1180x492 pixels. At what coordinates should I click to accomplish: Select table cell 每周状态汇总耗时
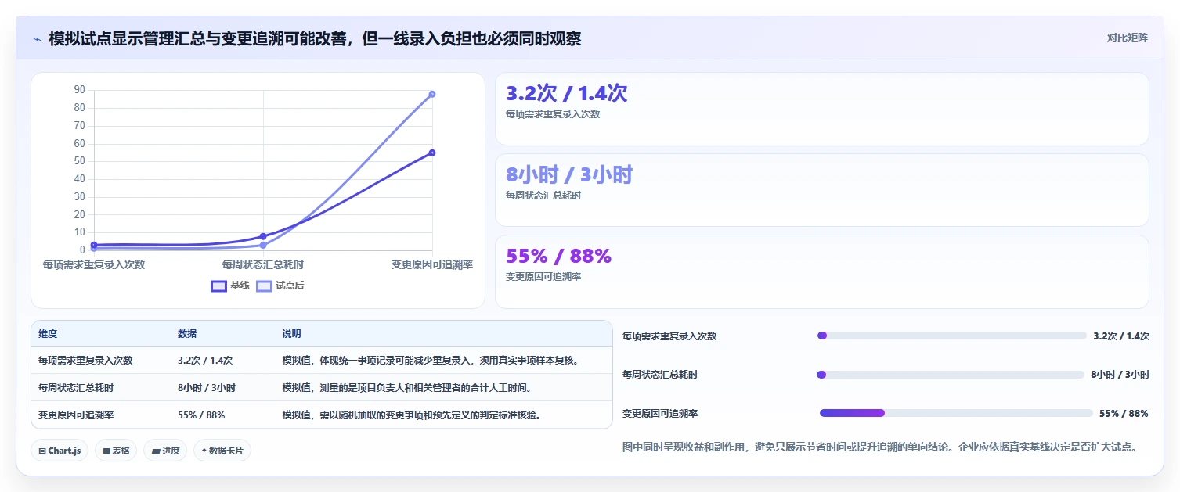point(76,387)
